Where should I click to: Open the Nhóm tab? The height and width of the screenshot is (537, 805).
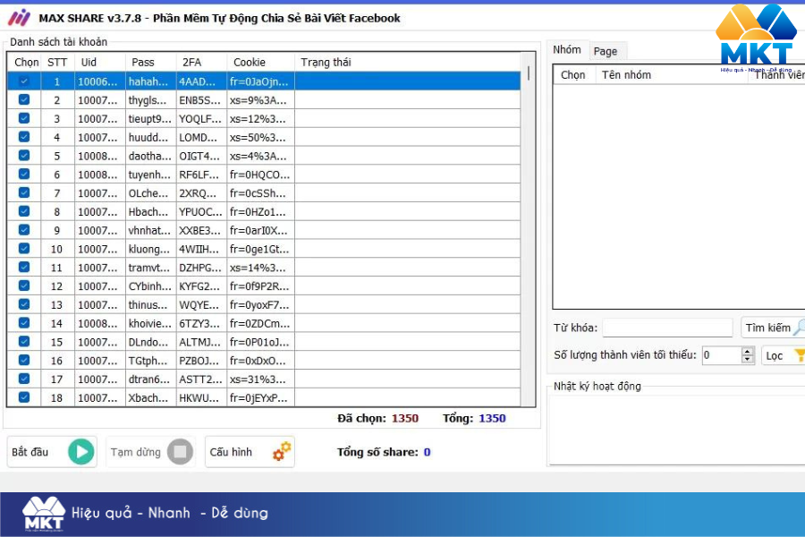pyautogui.click(x=567, y=50)
